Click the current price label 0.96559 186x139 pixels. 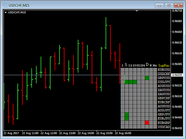click(177, 75)
